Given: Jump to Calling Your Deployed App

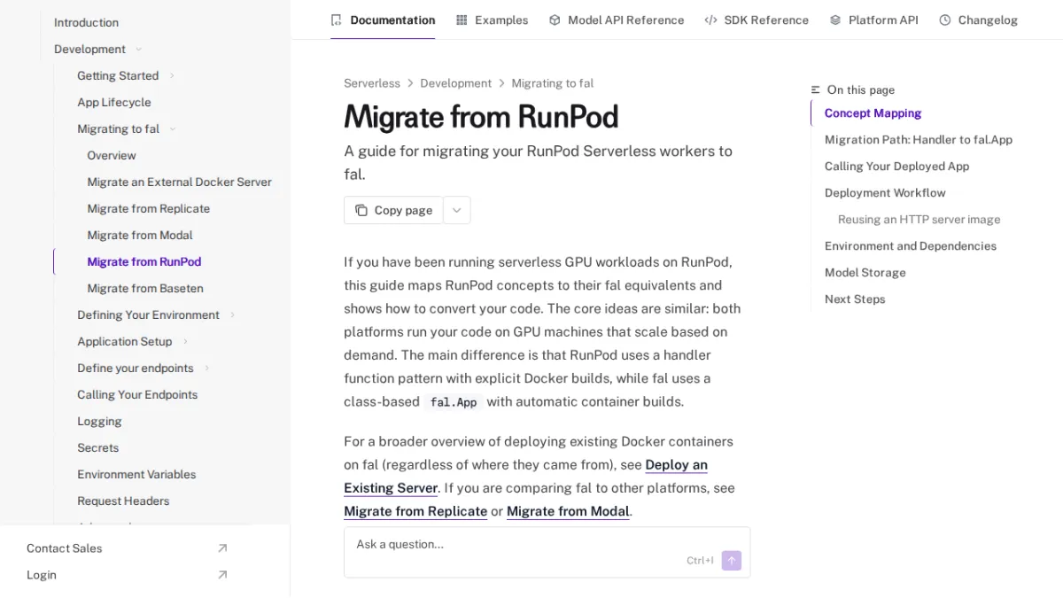Looking at the screenshot, I should point(896,166).
